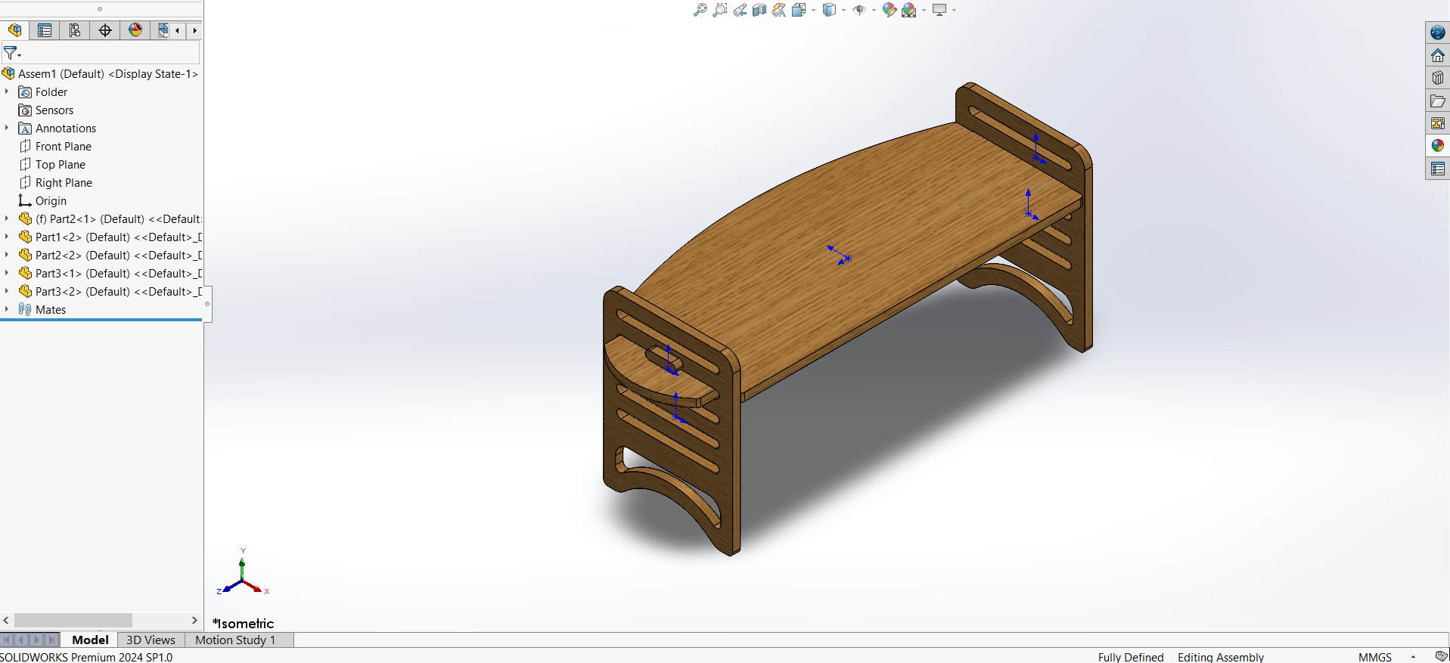
Task: Click the View Settings monitor icon
Action: [x=939, y=10]
